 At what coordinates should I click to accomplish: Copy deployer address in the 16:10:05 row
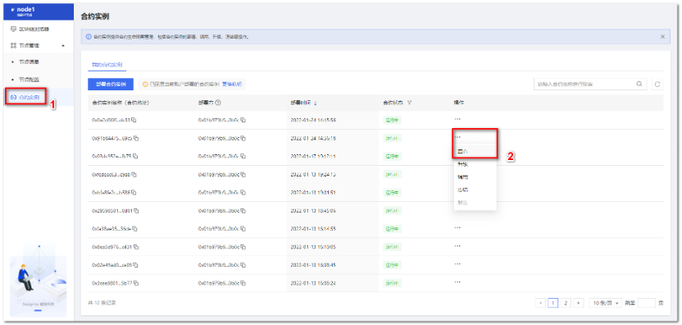[x=243, y=246]
